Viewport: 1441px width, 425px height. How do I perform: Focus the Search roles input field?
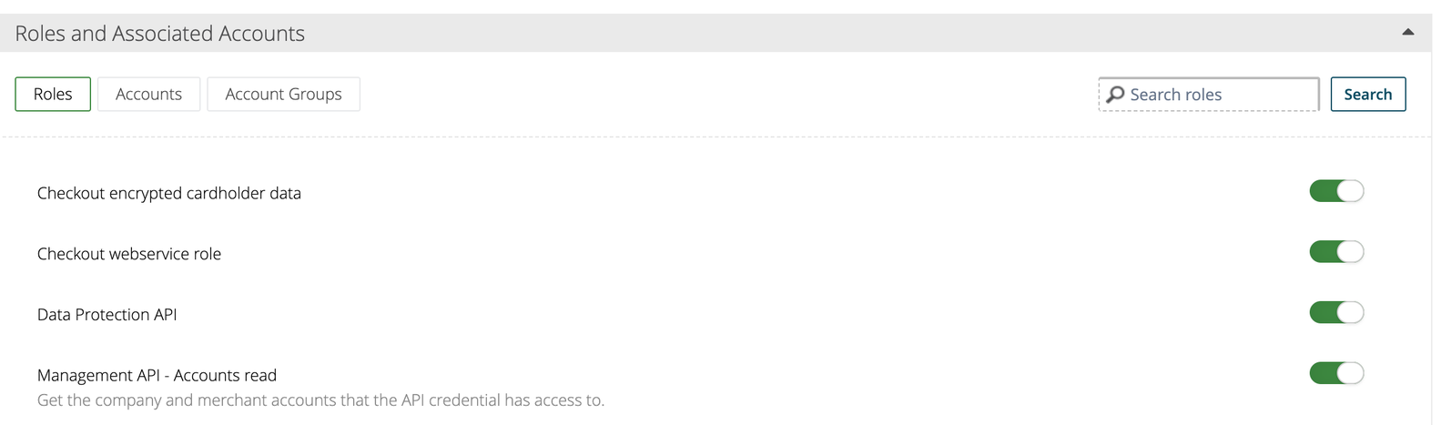[x=1209, y=94]
